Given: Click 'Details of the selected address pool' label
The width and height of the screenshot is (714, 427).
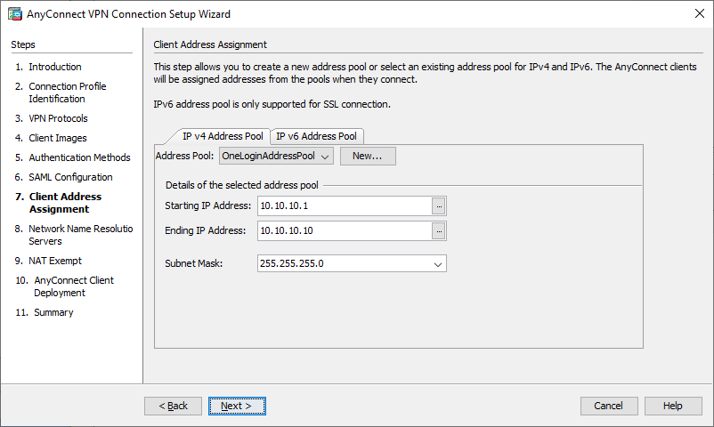Looking at the screenshot, I should [x=242, y=185].
